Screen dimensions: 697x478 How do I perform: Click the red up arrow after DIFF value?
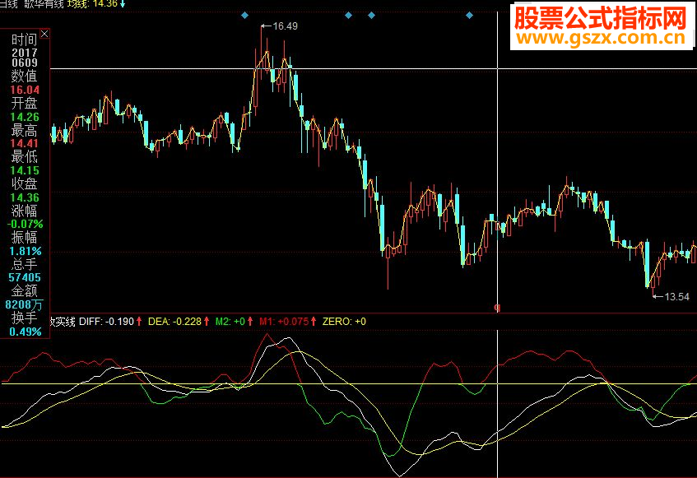point(139,321)
